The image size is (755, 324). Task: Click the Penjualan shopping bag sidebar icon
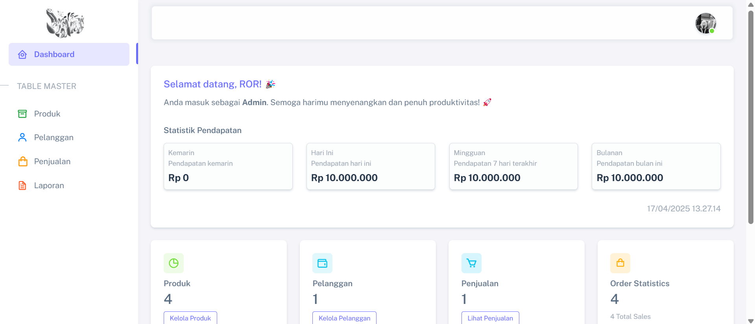click(x=23, y=161)
